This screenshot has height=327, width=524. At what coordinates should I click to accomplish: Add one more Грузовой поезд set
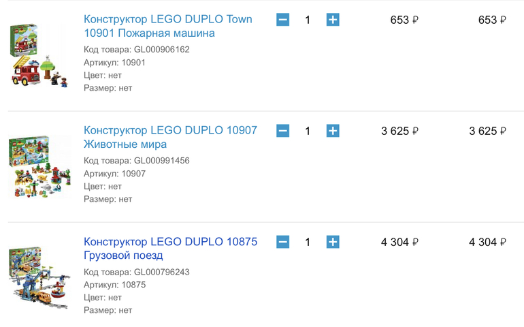pyautogui.click(x=333, y=242)
